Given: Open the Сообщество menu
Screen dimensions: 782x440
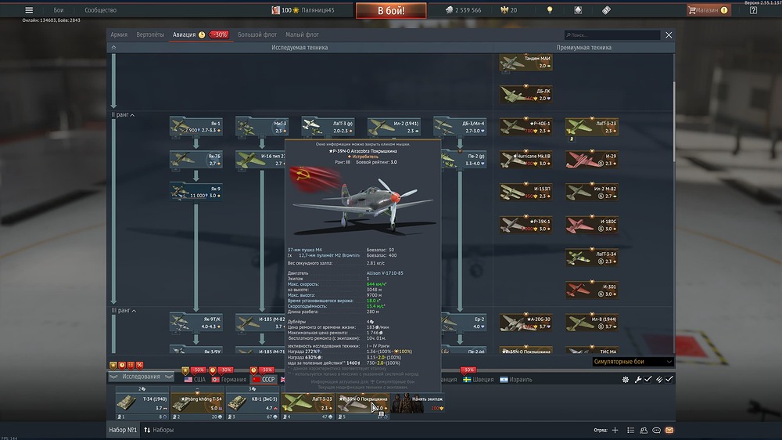Looking at the screenshot, I should pos(100,10).
